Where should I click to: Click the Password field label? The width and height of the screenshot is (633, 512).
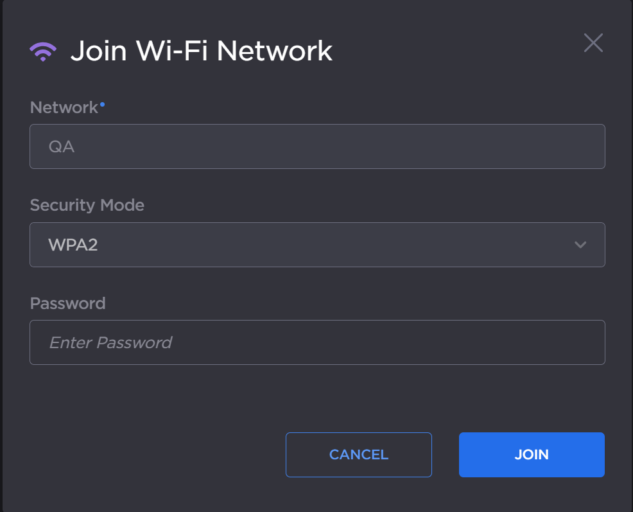[67, 303]
